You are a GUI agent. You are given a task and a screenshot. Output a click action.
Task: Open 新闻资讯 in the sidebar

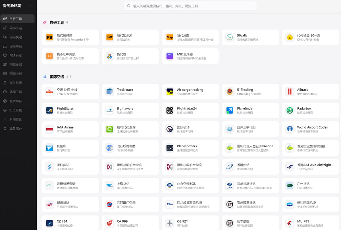coord(17,119)
